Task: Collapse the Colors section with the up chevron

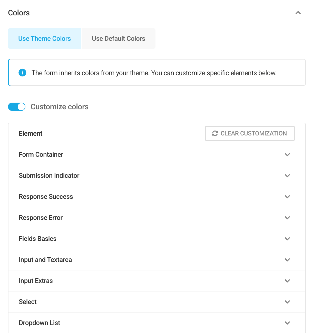Action: [x=298, y=13]
